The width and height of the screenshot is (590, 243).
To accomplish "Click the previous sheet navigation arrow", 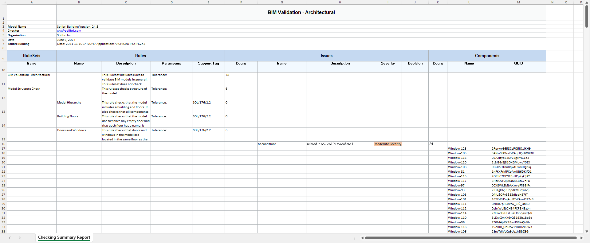I will (10, 238).
